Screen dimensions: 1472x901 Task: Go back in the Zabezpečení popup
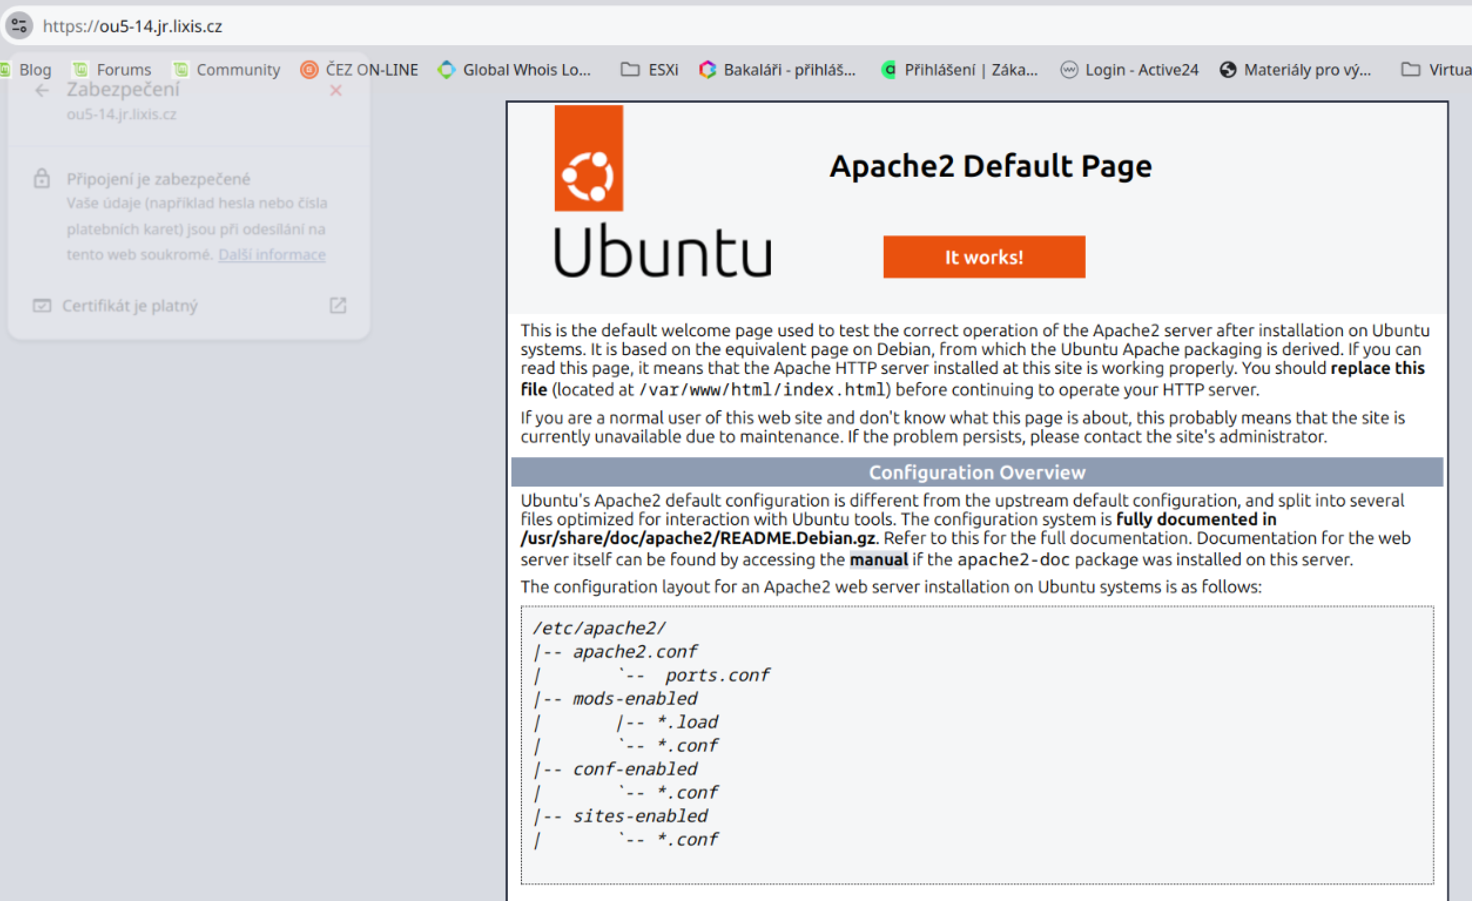pos(42,90)
